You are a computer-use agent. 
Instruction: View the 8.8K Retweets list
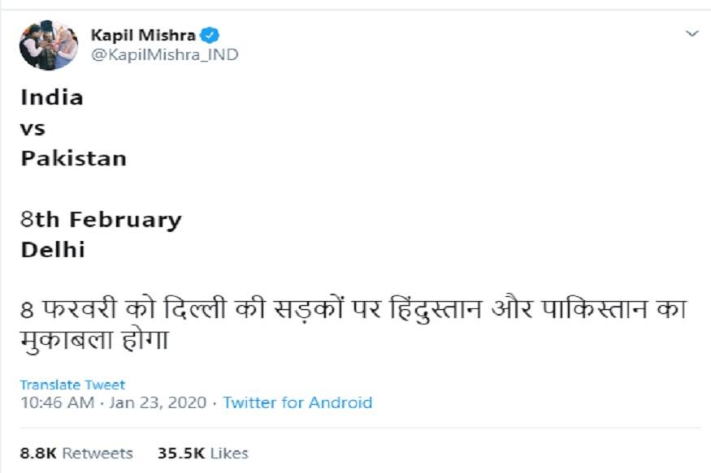76,453
